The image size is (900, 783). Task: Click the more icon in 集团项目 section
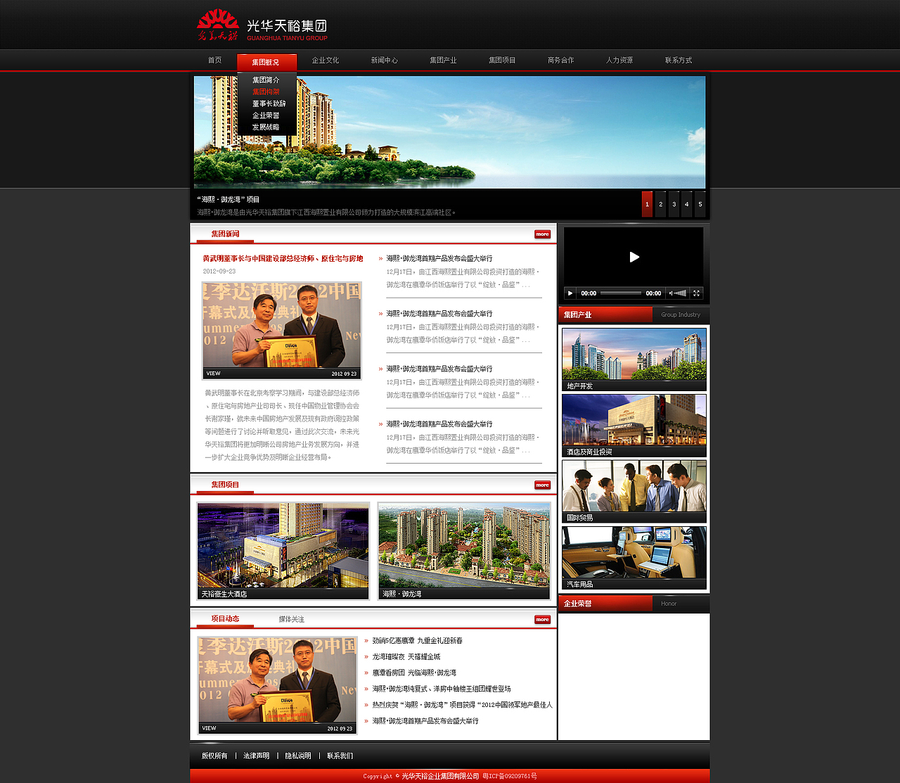(541, 485)
